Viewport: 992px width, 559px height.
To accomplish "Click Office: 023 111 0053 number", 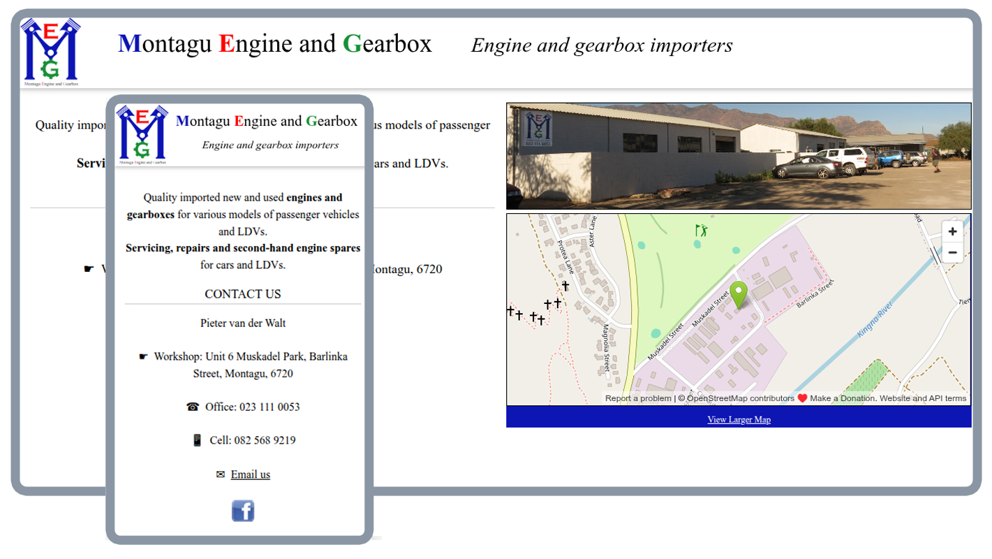I will [x=253, y=407].
